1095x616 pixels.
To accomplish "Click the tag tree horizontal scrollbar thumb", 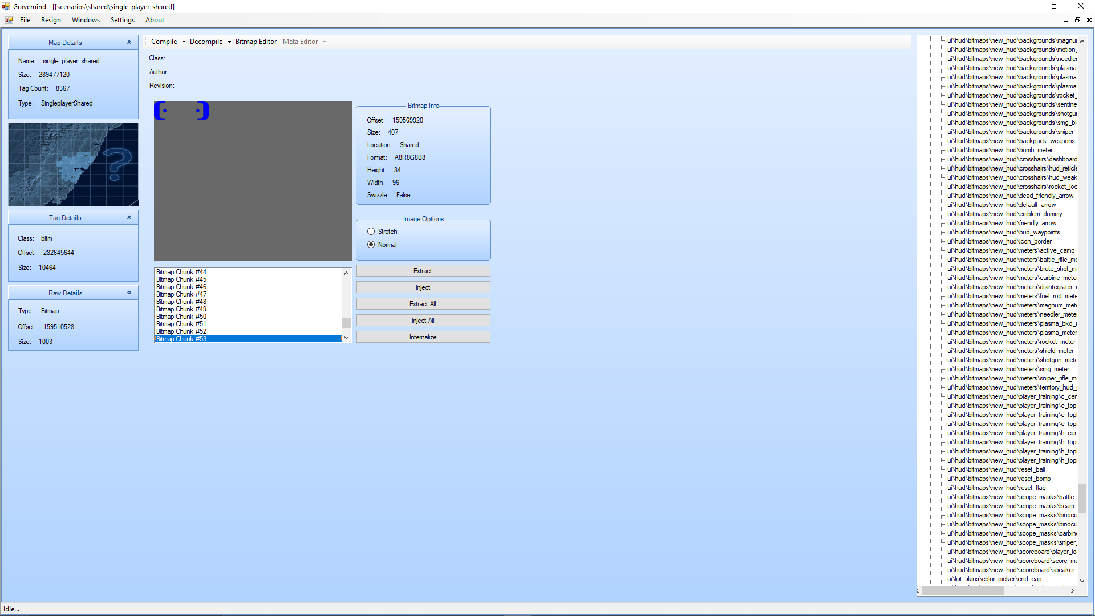I will pyautogui.click(x=963, y=591).
